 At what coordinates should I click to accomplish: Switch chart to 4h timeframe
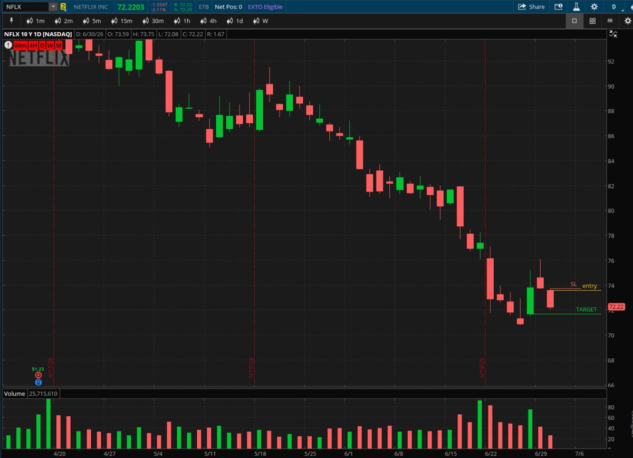click(207, 21)
